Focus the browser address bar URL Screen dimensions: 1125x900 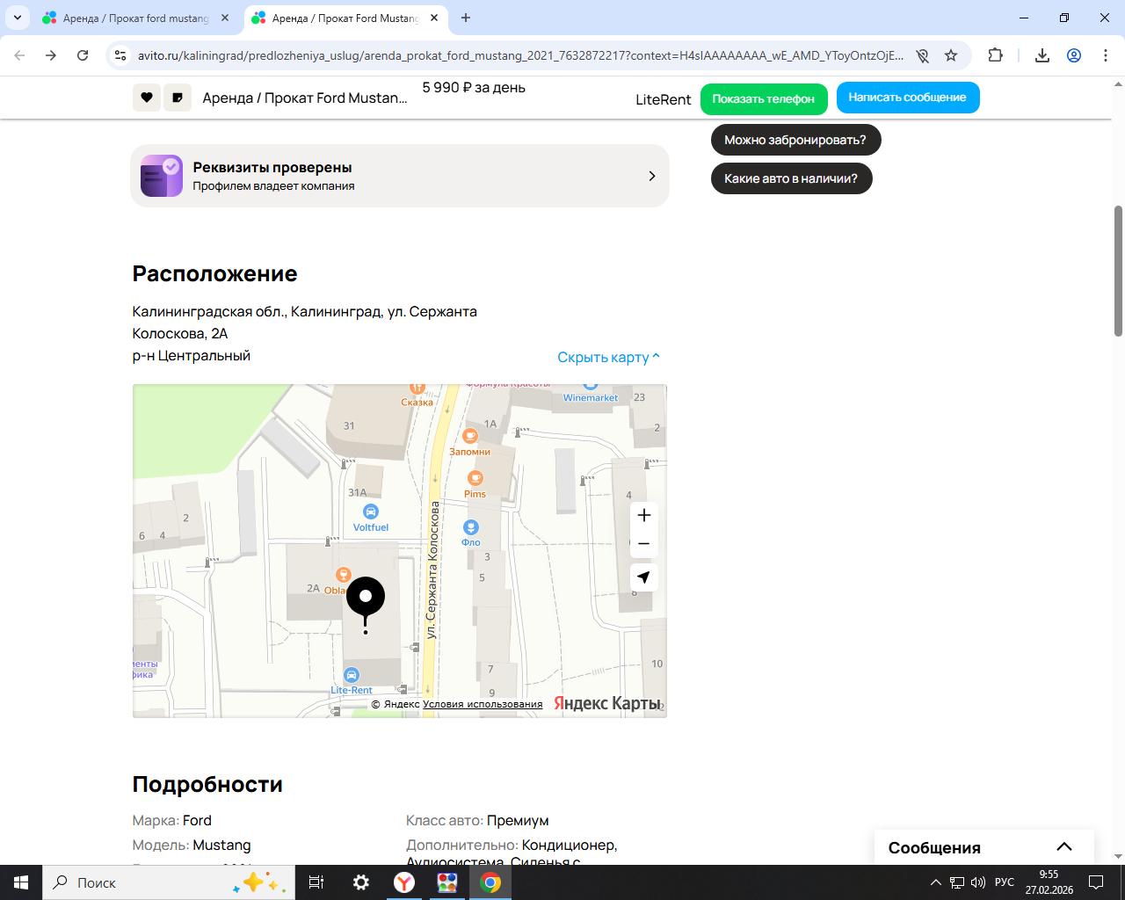tap(520, 55)
